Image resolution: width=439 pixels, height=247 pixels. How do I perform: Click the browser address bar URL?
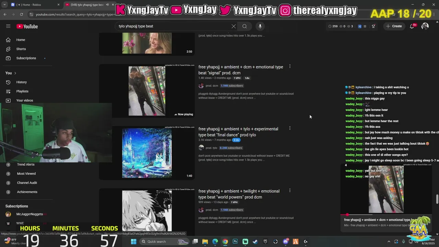point(79,14)
